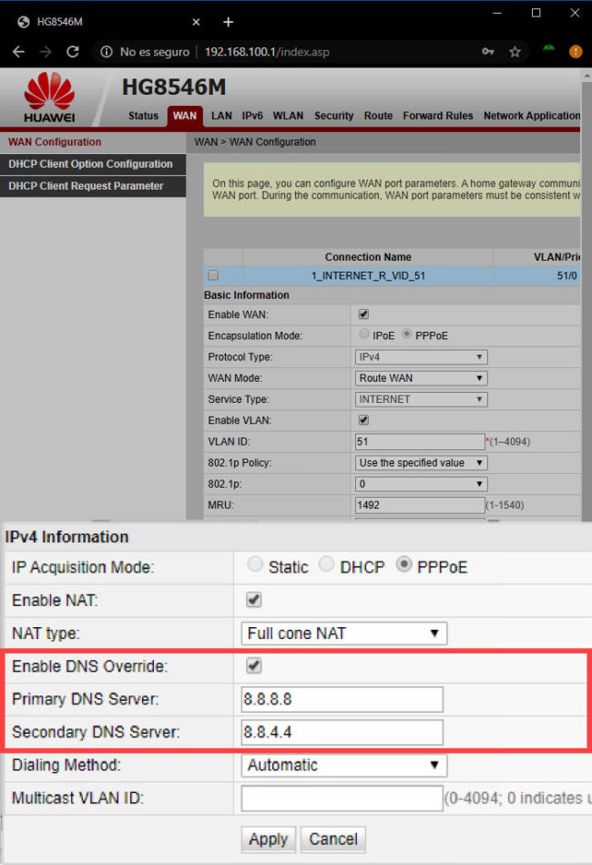592x865 pixels.
Task: Select IPoE encapsulation mode
Action: (x=364, y=335)
